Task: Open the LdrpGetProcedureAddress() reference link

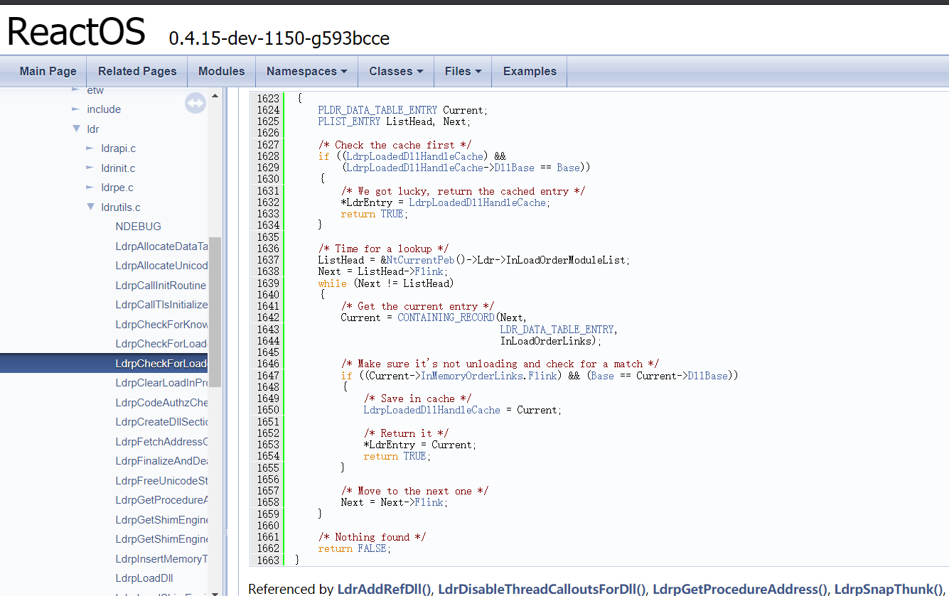Action: (740, 588)
